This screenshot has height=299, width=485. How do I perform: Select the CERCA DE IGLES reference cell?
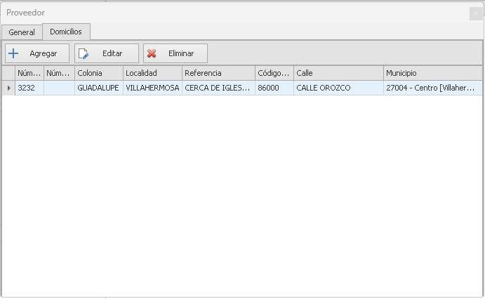coord(218,88)
